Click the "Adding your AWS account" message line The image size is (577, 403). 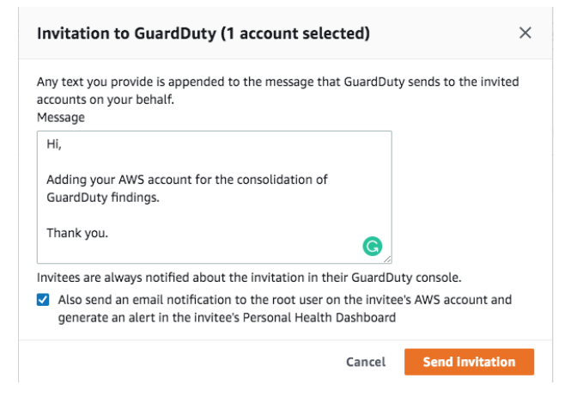[x=187, y=180]
